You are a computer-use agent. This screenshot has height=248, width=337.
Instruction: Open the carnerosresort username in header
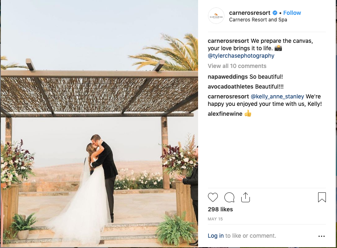pos(249,13)
